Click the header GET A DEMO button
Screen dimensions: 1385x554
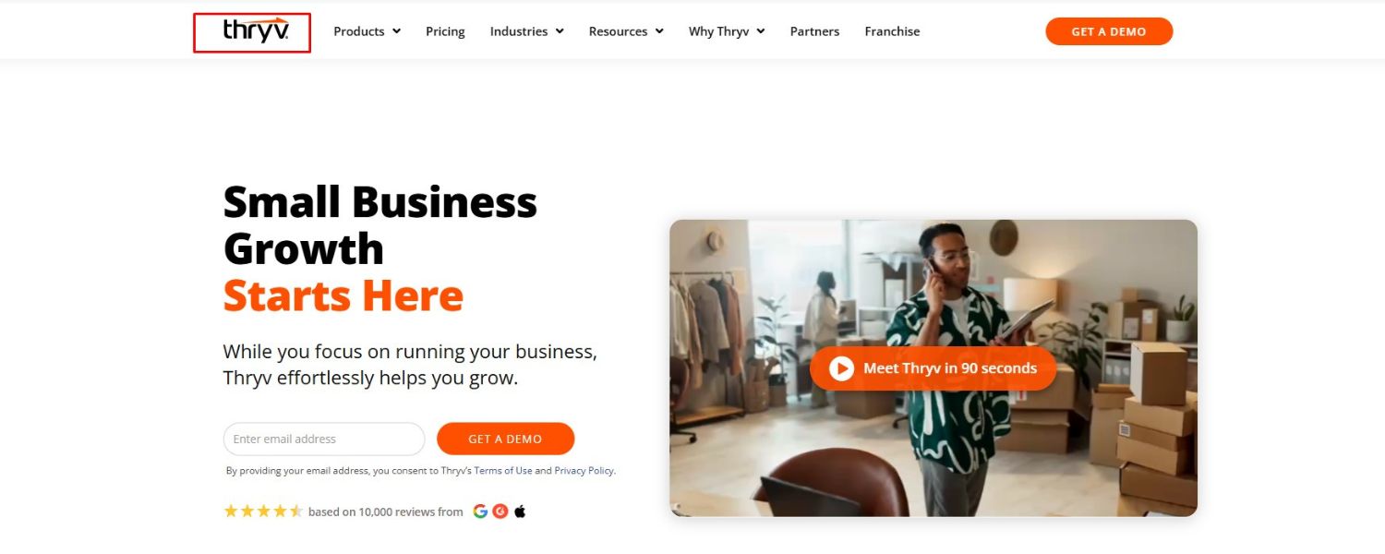point(1109,31)
